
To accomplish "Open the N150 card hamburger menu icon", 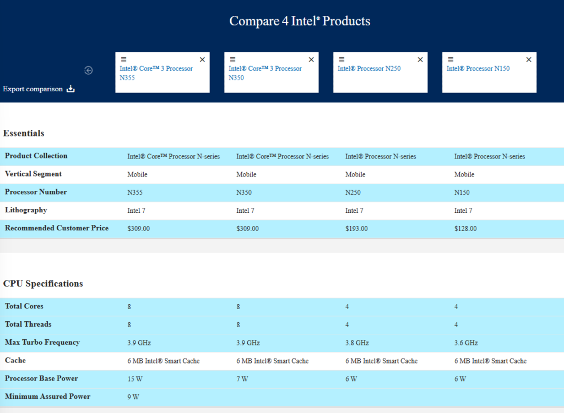I will [x=451, y=59].
